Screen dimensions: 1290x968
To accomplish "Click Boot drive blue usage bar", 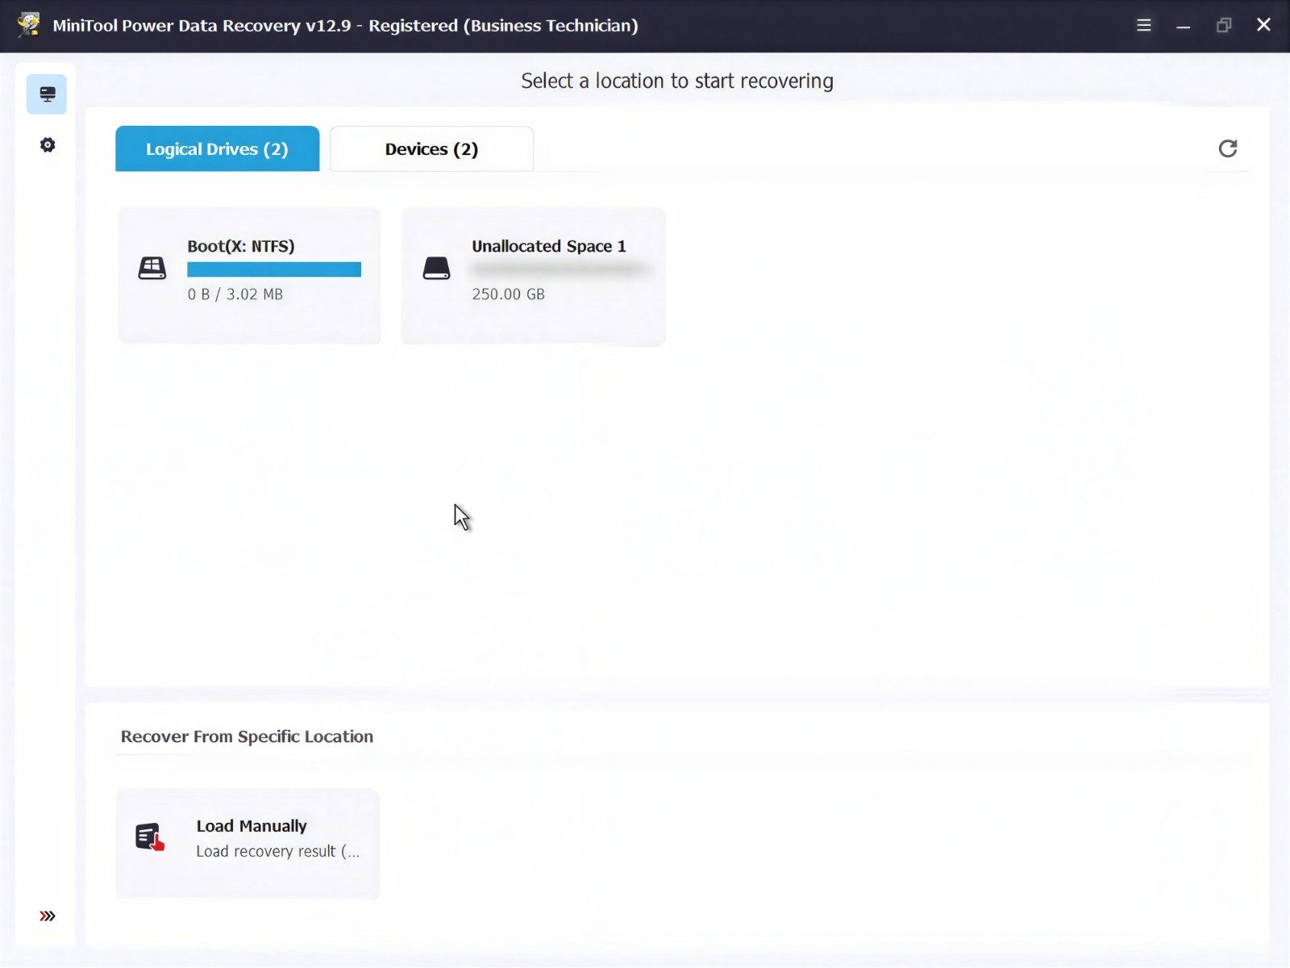I will coord(274,269).
